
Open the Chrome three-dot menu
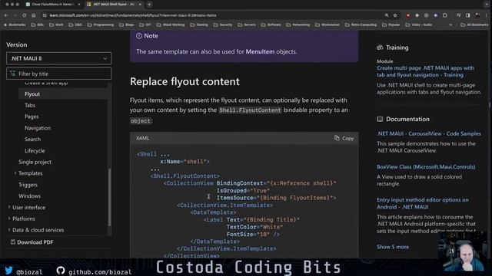click(x=487, y=15)
